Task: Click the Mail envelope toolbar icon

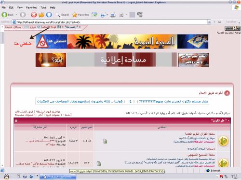Action: point(103,15)
